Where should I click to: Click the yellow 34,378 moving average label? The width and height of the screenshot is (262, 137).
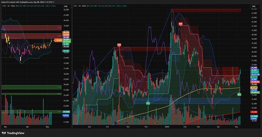[254, 87]
